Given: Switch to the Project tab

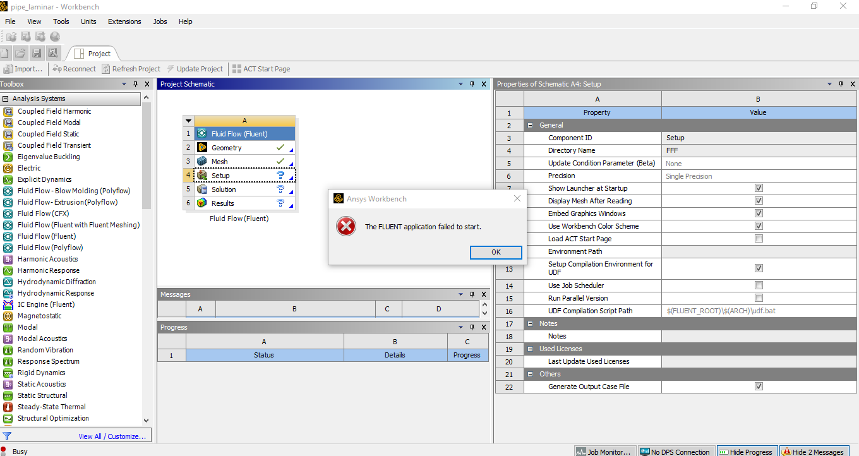Looking at the screenshot, I should [93, 54].
